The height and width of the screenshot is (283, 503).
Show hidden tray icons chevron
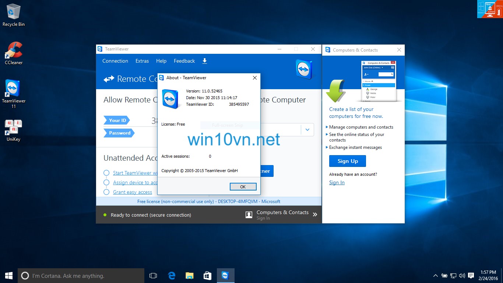point(436,276)
